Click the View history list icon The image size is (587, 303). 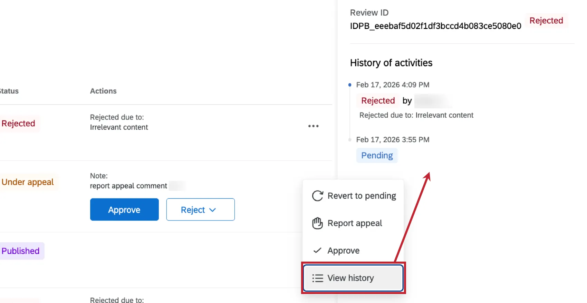coord(317,278)
